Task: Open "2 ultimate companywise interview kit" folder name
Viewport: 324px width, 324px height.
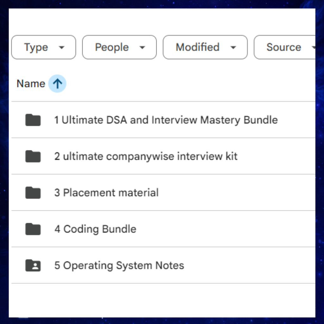Action: pyautogui.click(x=146, y=156)
